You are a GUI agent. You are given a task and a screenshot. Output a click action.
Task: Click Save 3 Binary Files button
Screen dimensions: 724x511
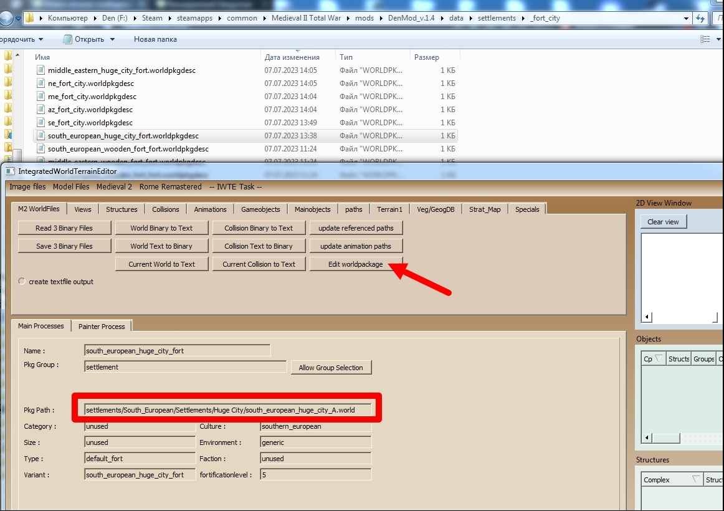click(64, 246)
